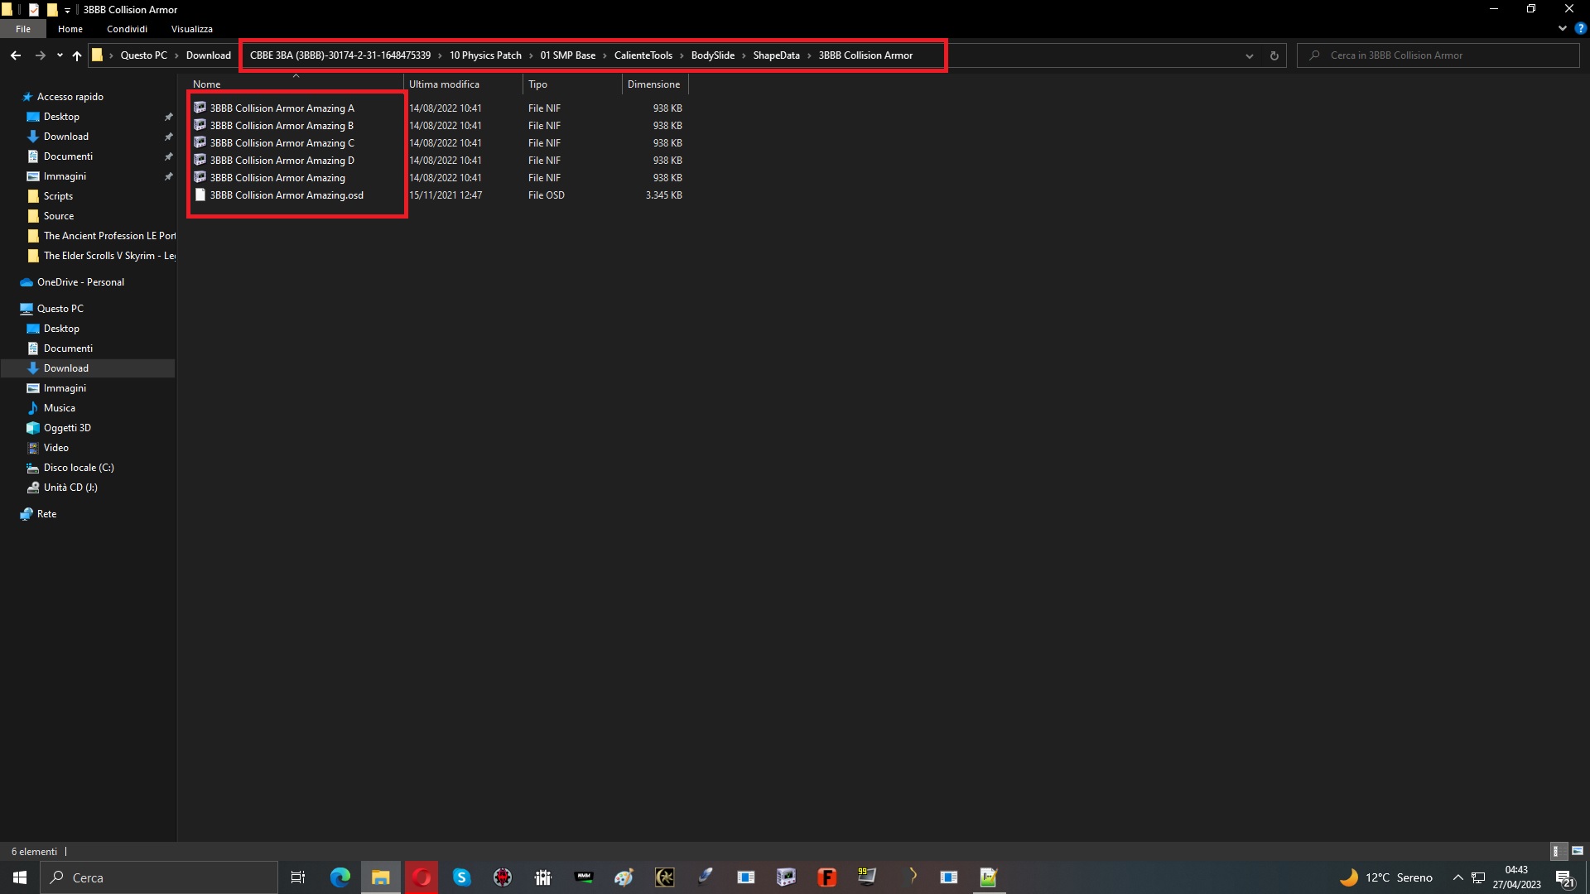This screenshot has height=894, width=1590.
Task: Go to CalienteTools breadcrumb folder
Action: coord(643,55)
